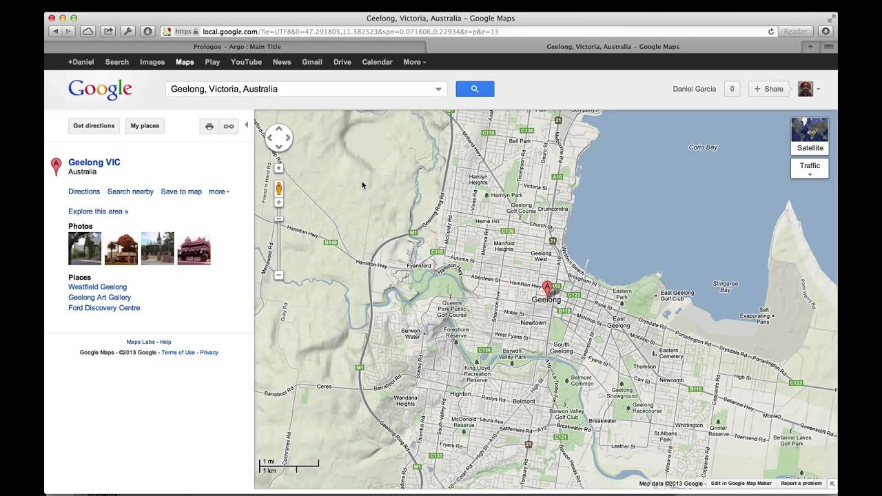The height and width of the screenshot is (496, 882).
Task: Switch to Prologue – Argo : Main Title tab
Action: (x=236, y=47)
